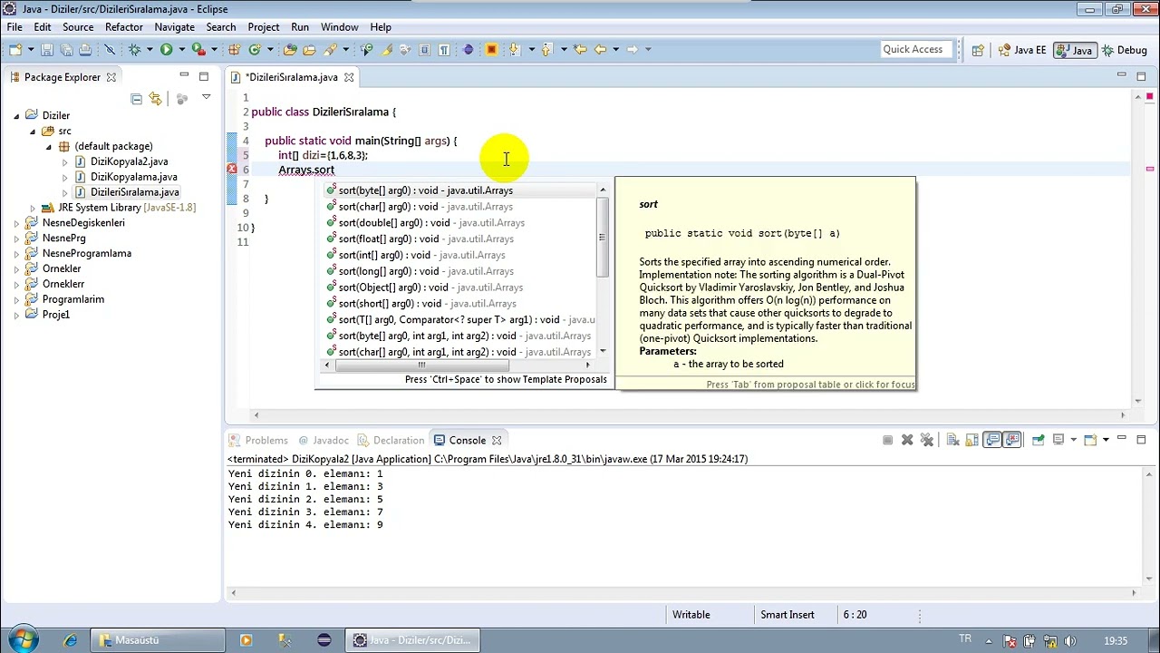
Task: Open the New file dropdown arrow
Action: tap(31, 50)
